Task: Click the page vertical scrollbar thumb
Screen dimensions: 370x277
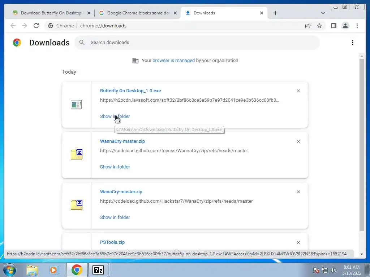Action: coord(362,145)
